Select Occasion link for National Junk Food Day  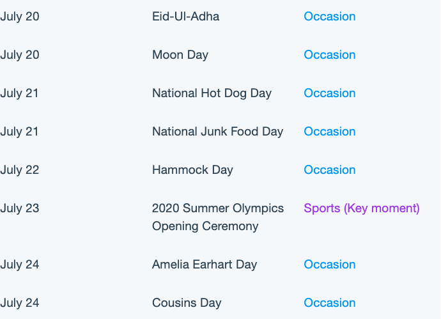(330, 131)
